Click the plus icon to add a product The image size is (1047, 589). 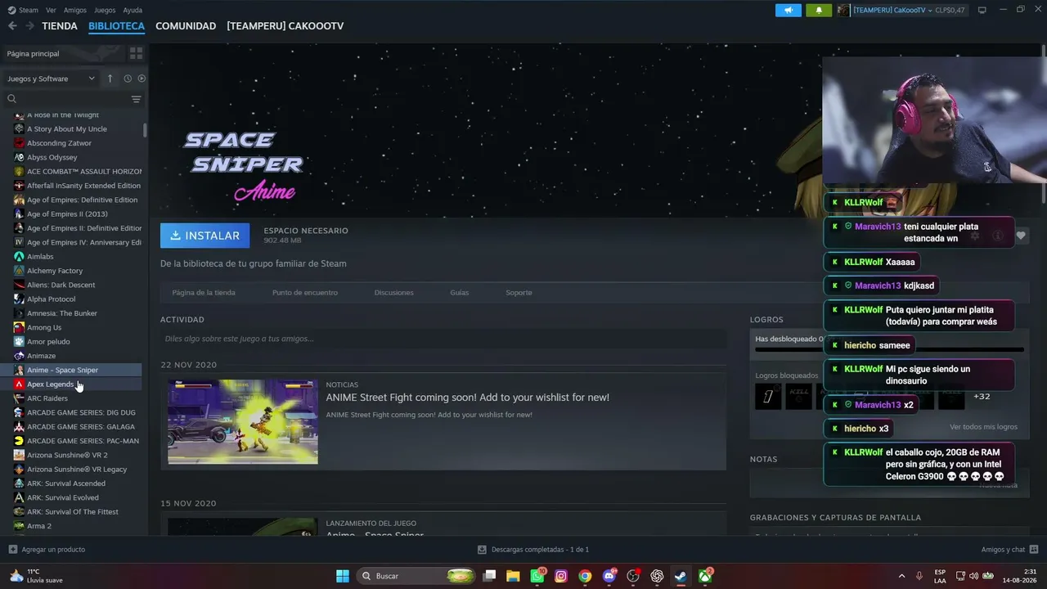click(12, 550)
